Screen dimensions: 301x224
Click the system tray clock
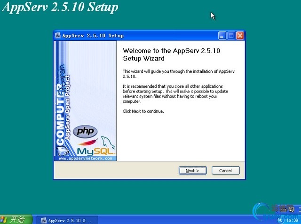click(x=292, y=220)
